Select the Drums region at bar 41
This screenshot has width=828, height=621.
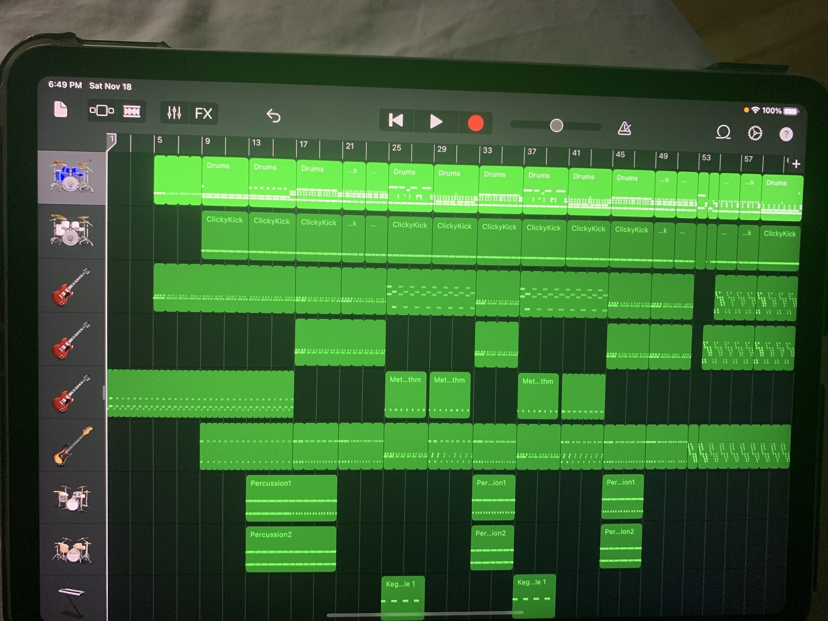(589, 192)
